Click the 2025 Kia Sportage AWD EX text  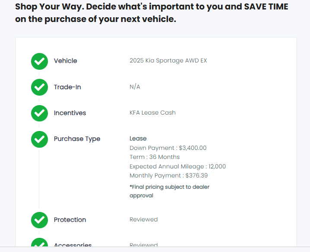tap(168, 61)
